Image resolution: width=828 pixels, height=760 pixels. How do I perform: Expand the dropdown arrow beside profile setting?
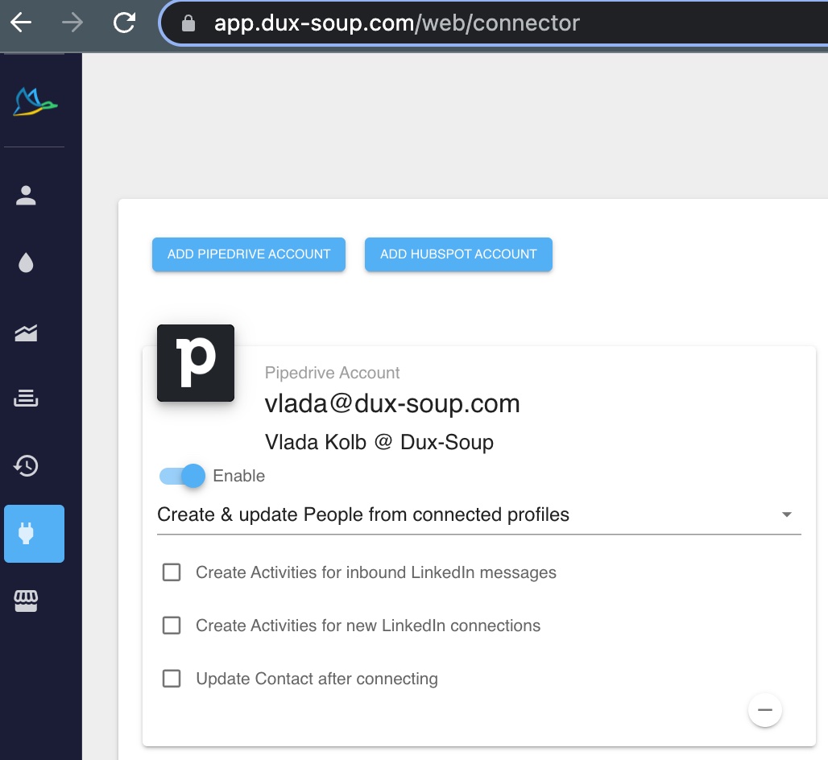[787, 514]
